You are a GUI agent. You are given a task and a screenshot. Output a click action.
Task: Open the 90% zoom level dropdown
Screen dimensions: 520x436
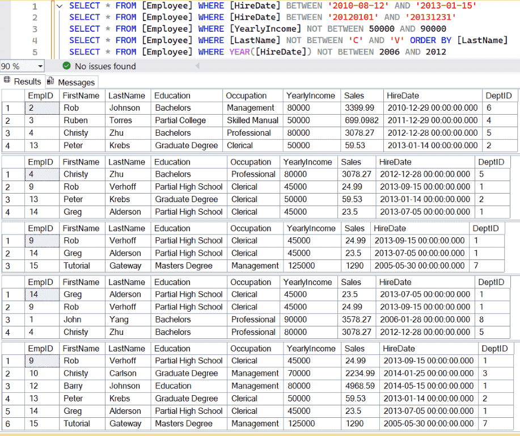tap(21, 66)
